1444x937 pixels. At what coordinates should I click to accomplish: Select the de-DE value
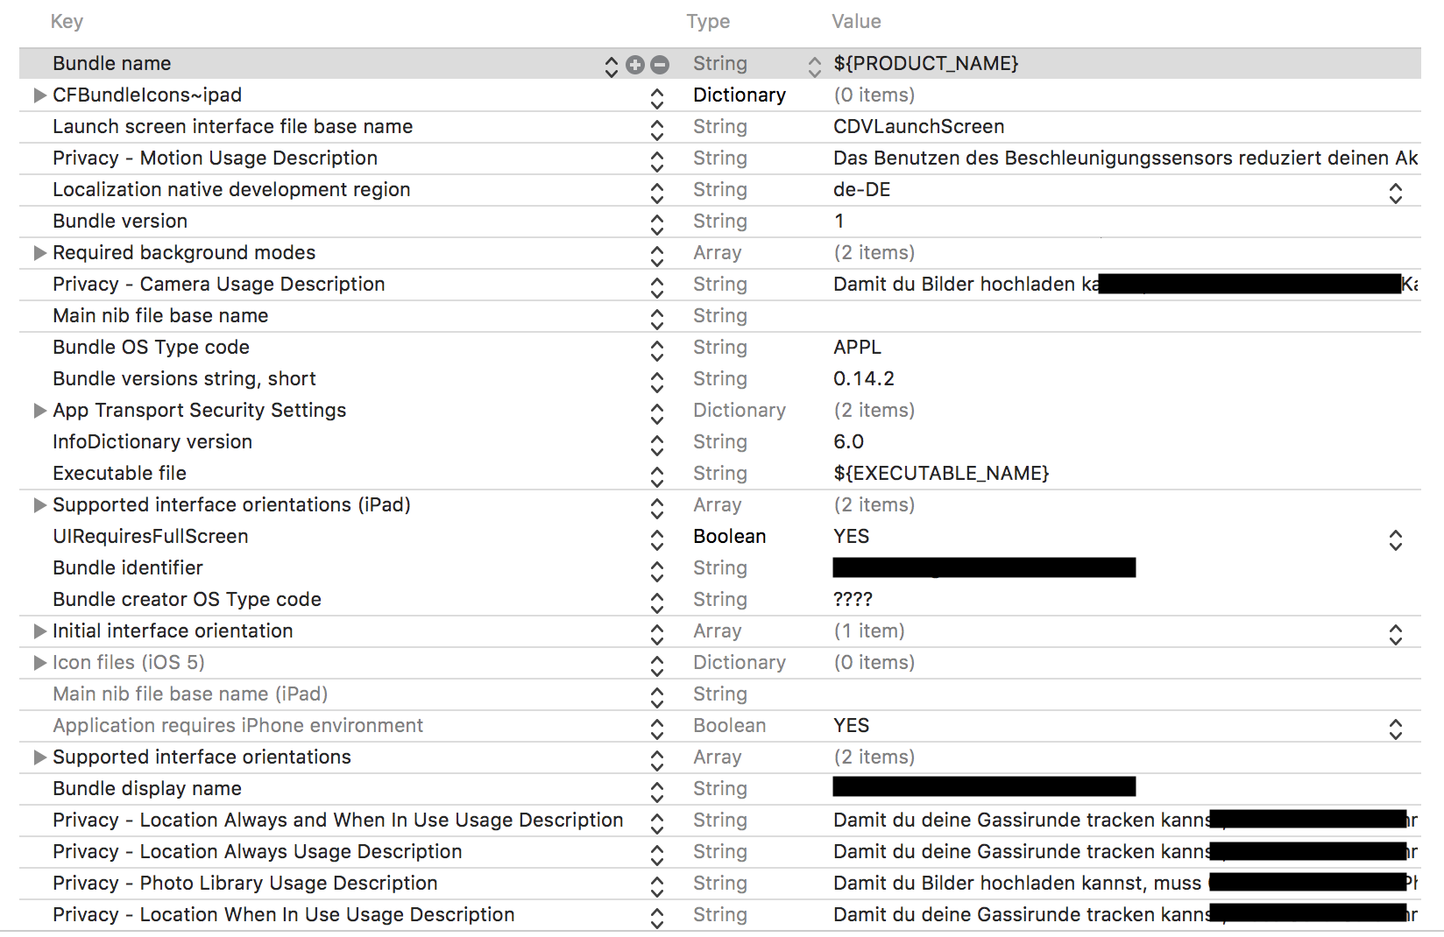click(x=862, y=189)
